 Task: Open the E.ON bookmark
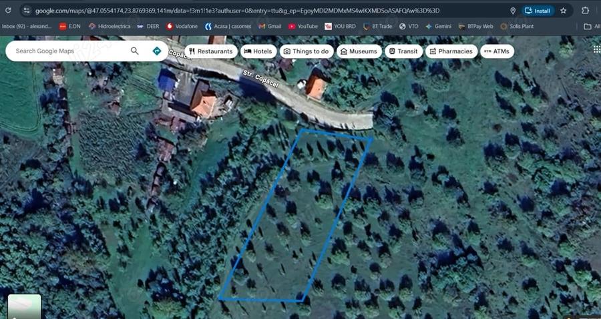(69, 27)
